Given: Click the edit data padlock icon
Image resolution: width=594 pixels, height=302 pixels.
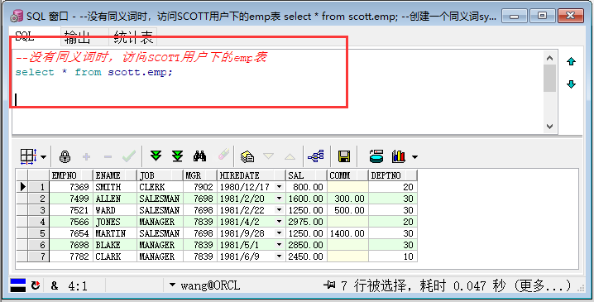Looking at the screenshot, I should tap(65, 156).
